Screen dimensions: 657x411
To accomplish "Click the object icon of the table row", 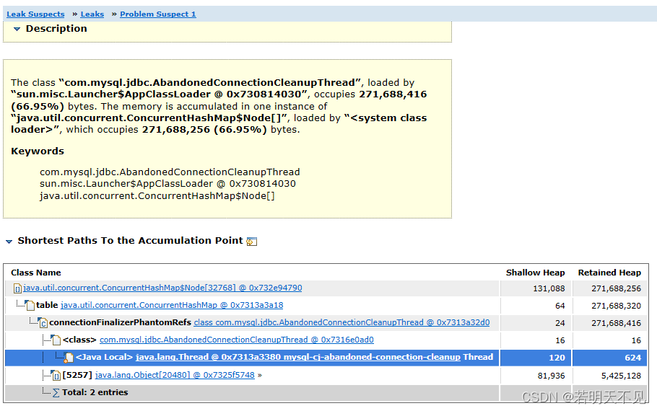I will pos(30,305).
